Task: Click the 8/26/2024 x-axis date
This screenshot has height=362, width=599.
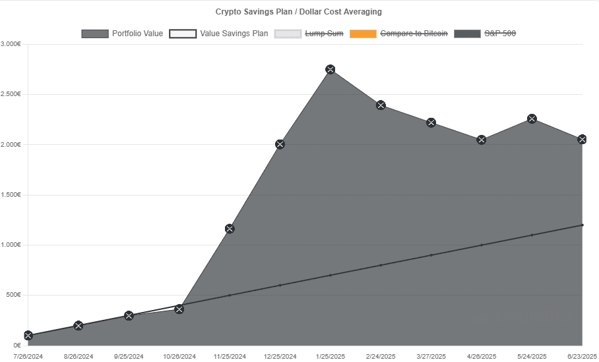Action: tap(79, 357)
